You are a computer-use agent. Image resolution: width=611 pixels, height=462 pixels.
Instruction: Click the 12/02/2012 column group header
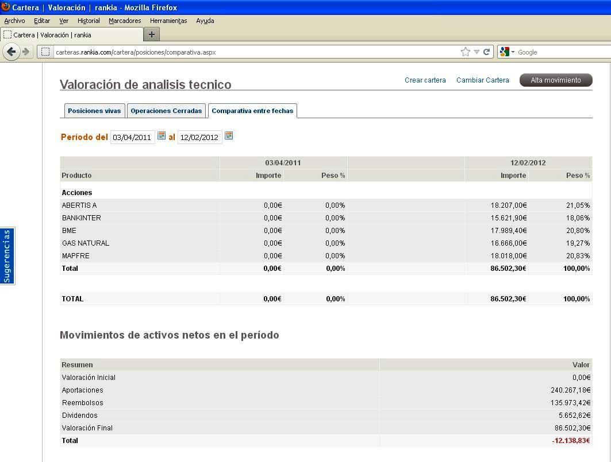click(528, 162)
